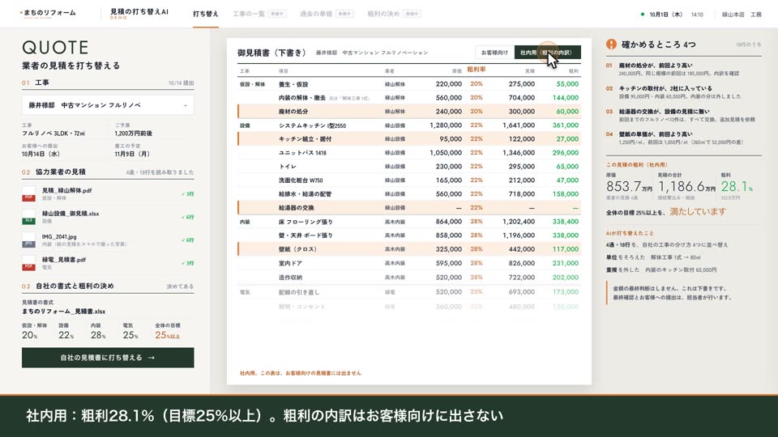
Task: Click the 造作収納 row name
Action: [290, 278]
